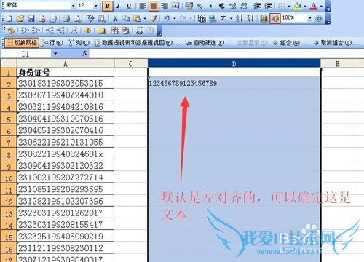Screen dimensions: 364x262
Task: Click the comma style icon
Action: pos(210,6)
